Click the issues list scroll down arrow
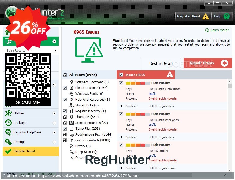 pyautogui.click(x=229, y=170)
